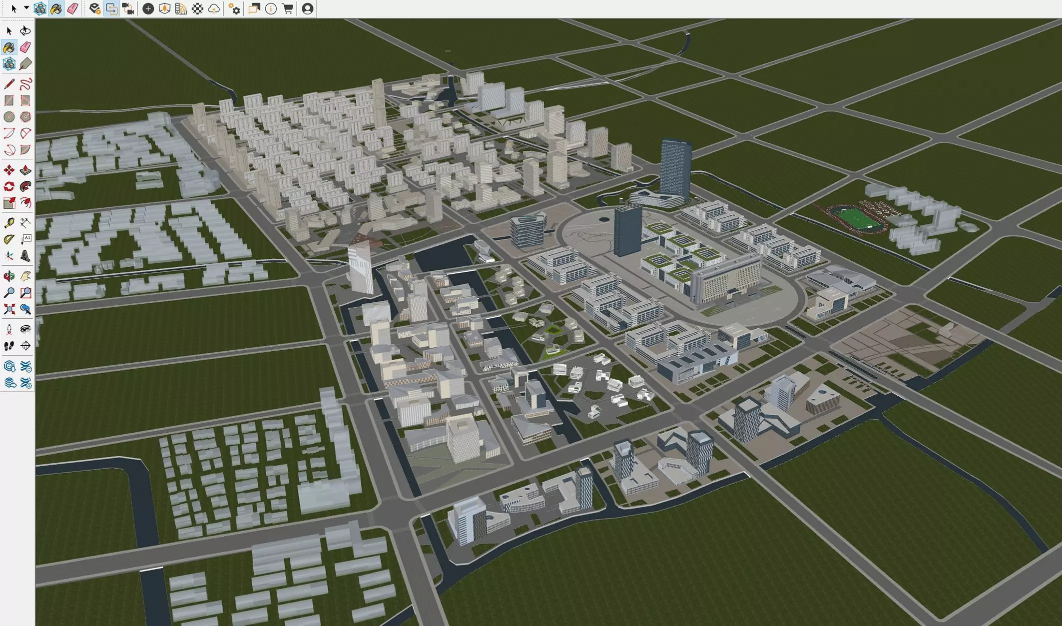Select the Zoom Window tool
Screen dimensions: 1062x626
pyautogui.click(x=25, y=293)
